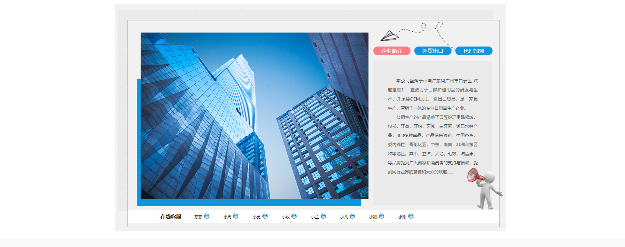Switch to the 企业简介 tab
The image size is (625, 247).
pos(392,51)
